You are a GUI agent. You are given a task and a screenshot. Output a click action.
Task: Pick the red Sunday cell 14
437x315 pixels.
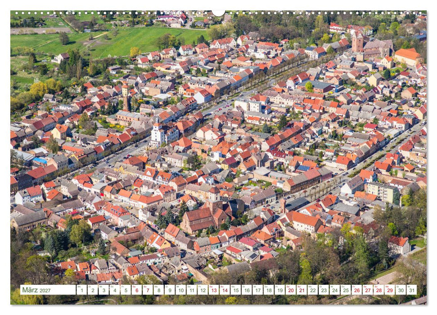[x=225, y=290]
